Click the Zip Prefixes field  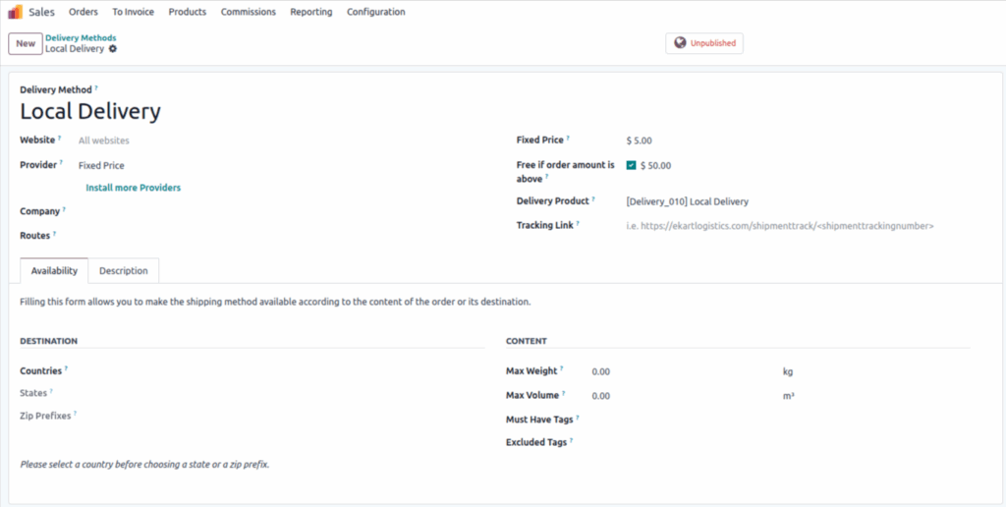coord(282,416)
